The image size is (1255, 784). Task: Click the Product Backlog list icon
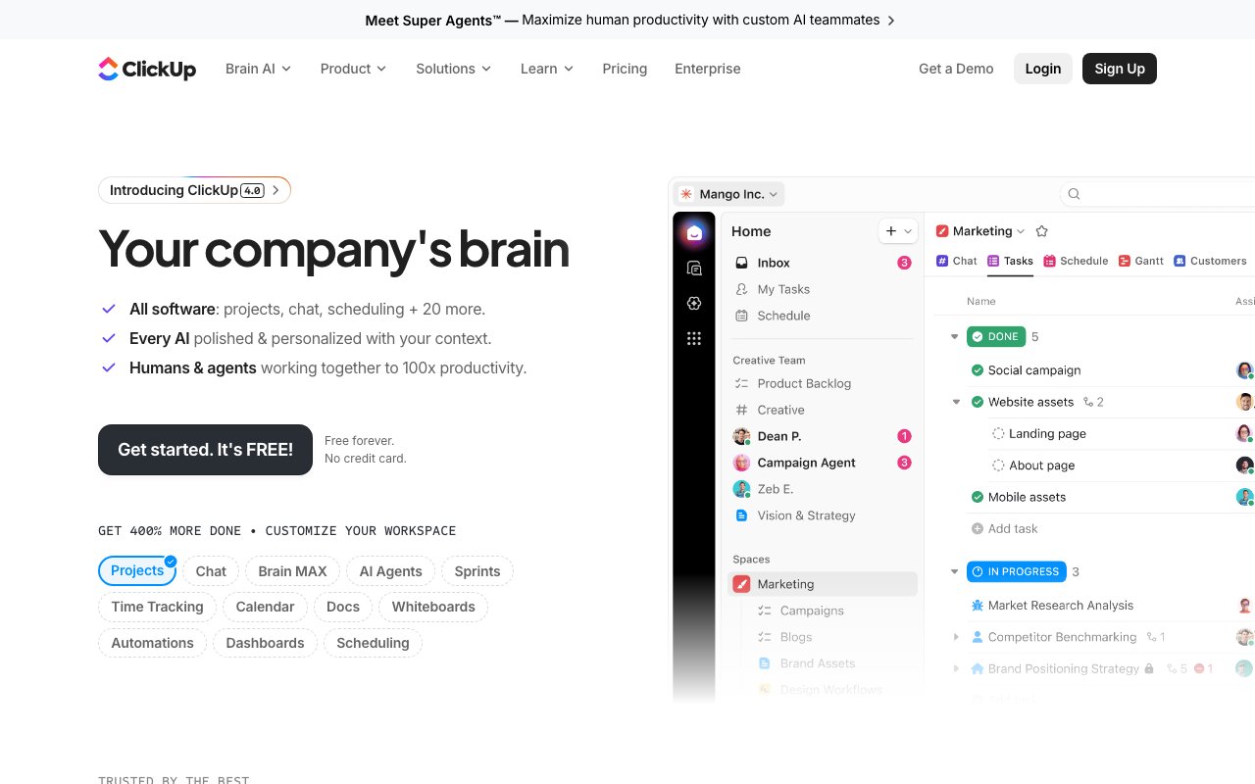click(741, 383)
